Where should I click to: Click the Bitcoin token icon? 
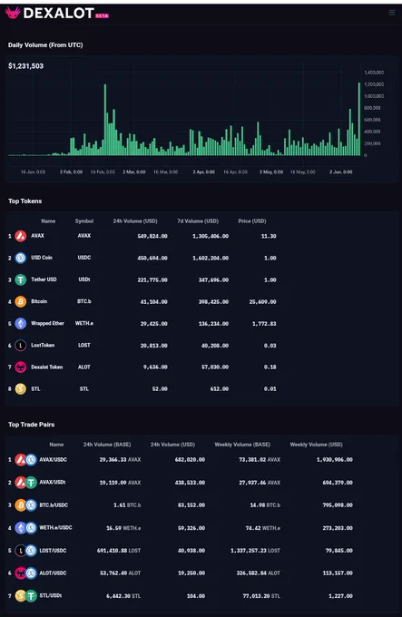click(21, 302)
